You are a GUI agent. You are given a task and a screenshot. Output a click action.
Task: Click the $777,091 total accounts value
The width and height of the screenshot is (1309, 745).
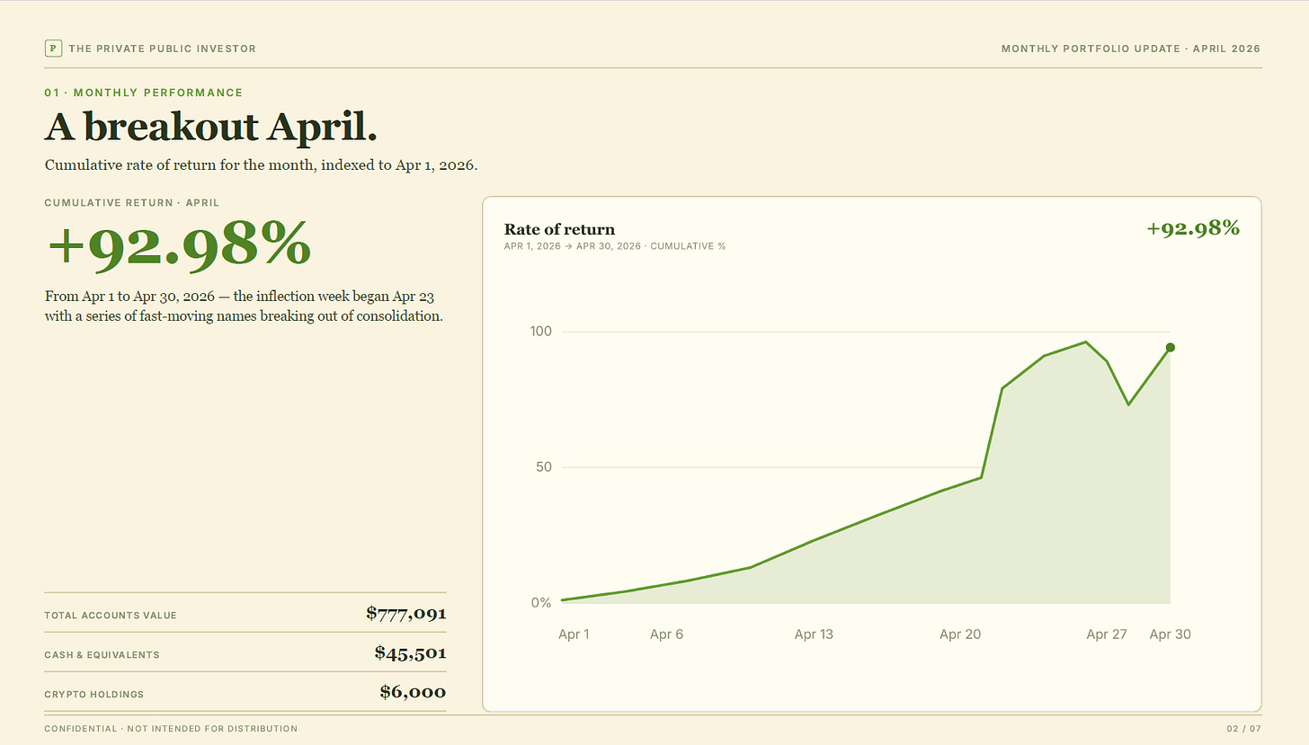pos(406,614)
